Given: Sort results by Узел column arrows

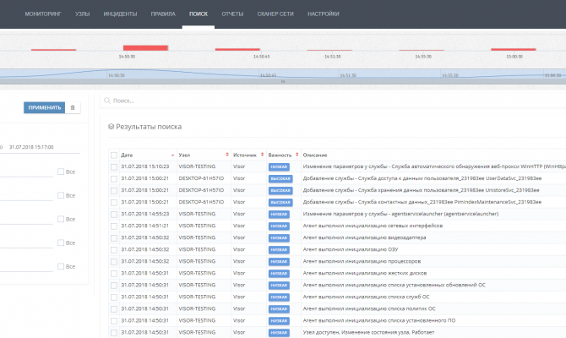Looking at the screenshot, I should [x=227, y=155].
